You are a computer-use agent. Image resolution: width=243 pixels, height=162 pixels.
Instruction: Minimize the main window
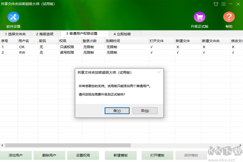231,4
